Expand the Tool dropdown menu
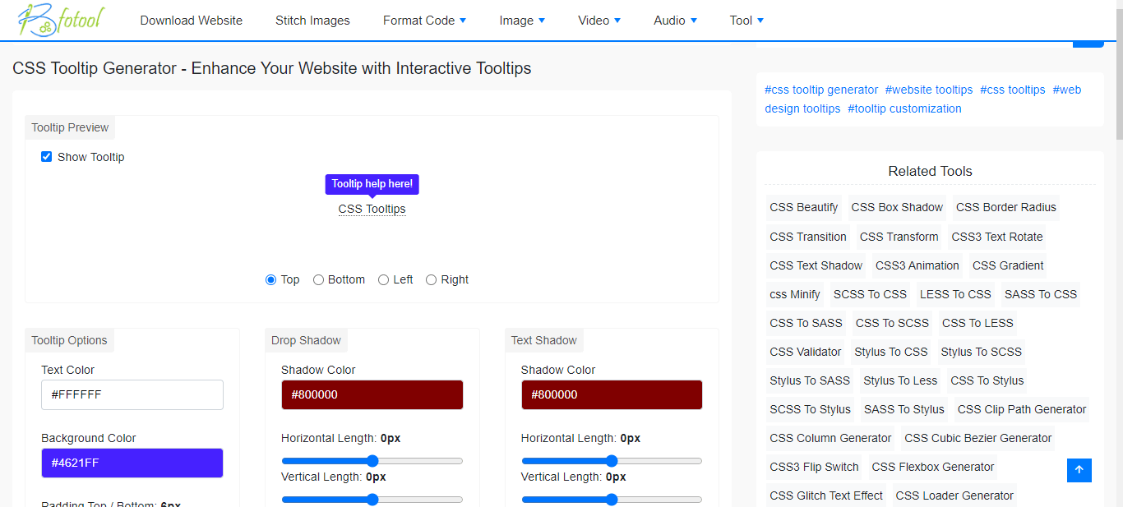This screenshot has height=507, width=1123. pyautogui.click(x=746, y=20)
